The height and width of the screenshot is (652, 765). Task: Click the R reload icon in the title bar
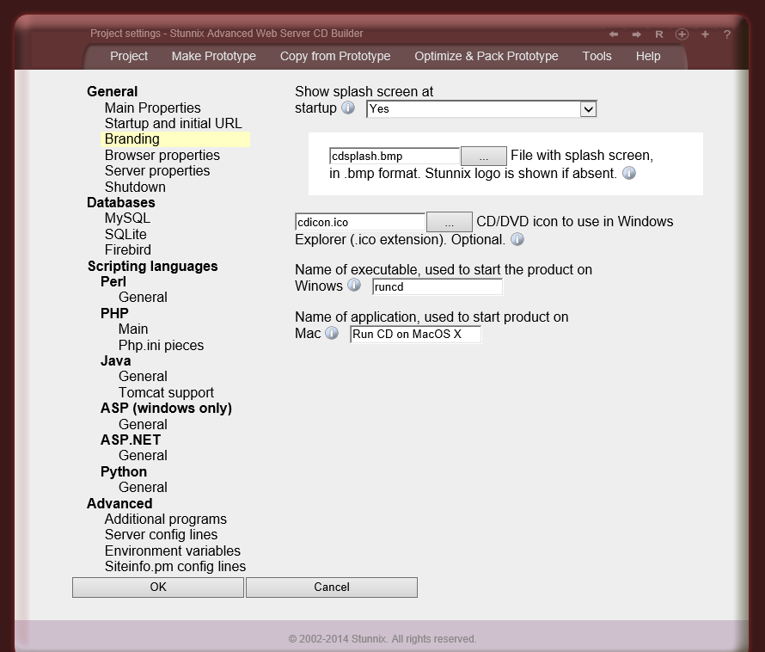(658, 34)
